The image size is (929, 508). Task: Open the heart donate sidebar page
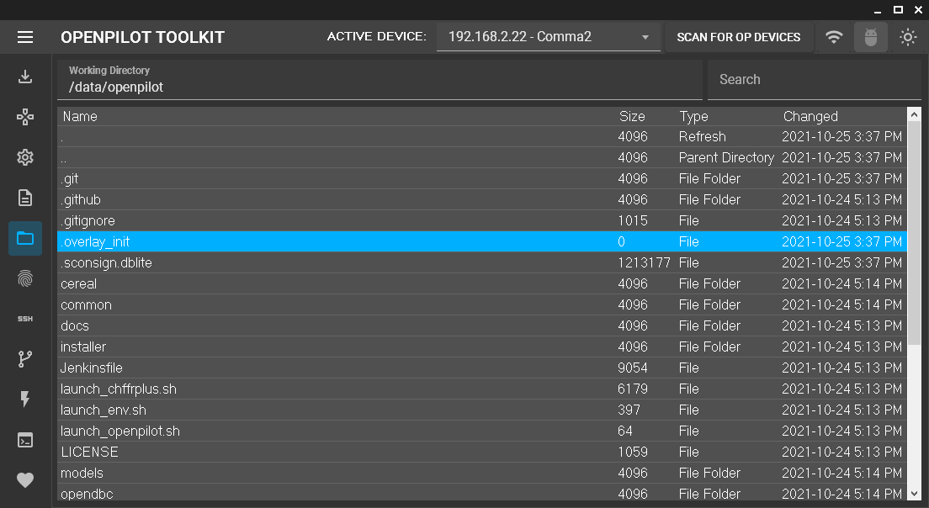click(x=25, y=480)
